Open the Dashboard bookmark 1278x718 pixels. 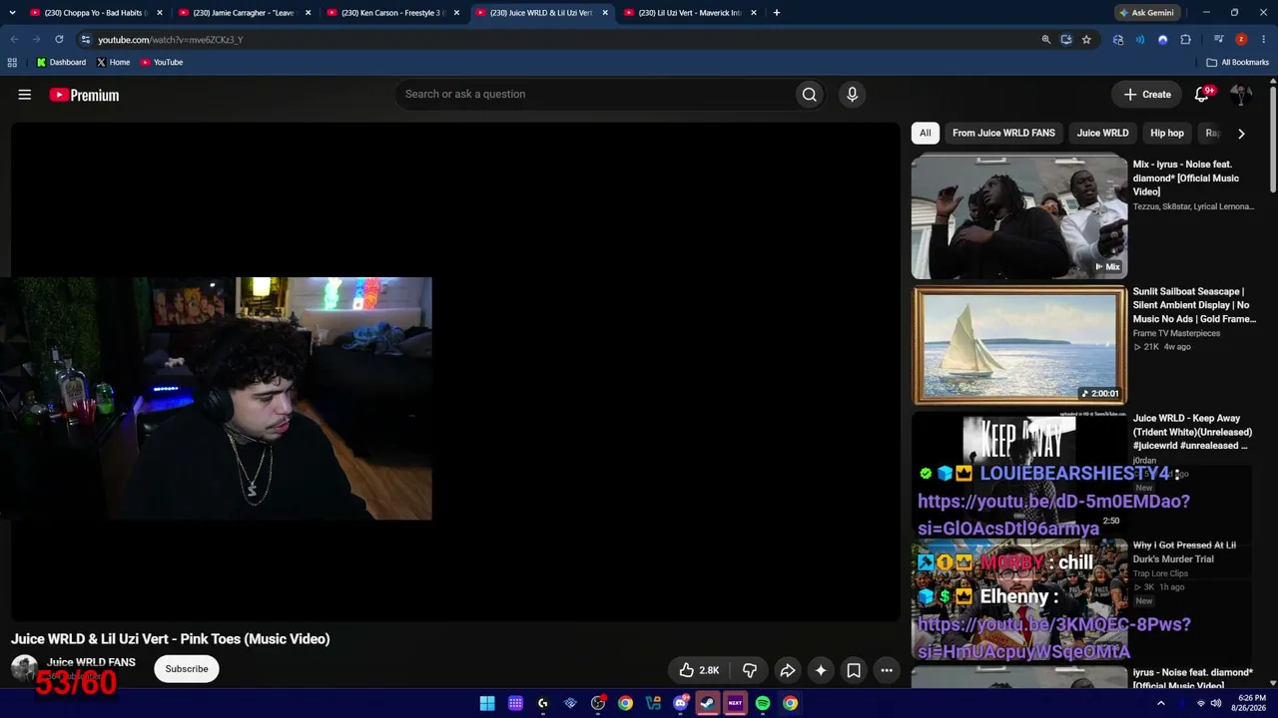click(x=61, y=63)
